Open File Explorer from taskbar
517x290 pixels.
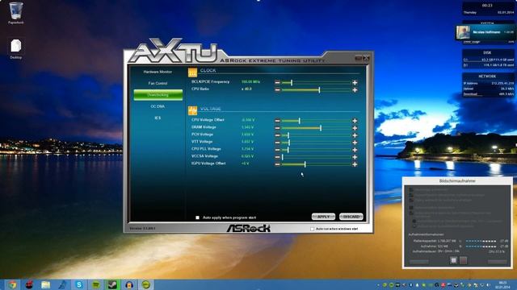[45, 284]
